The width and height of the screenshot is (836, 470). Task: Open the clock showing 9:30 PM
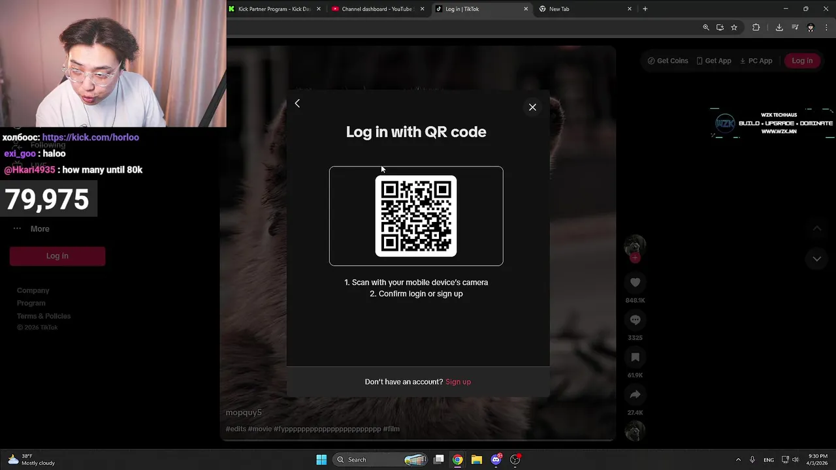pyautogui.click(x=818, y=460)
